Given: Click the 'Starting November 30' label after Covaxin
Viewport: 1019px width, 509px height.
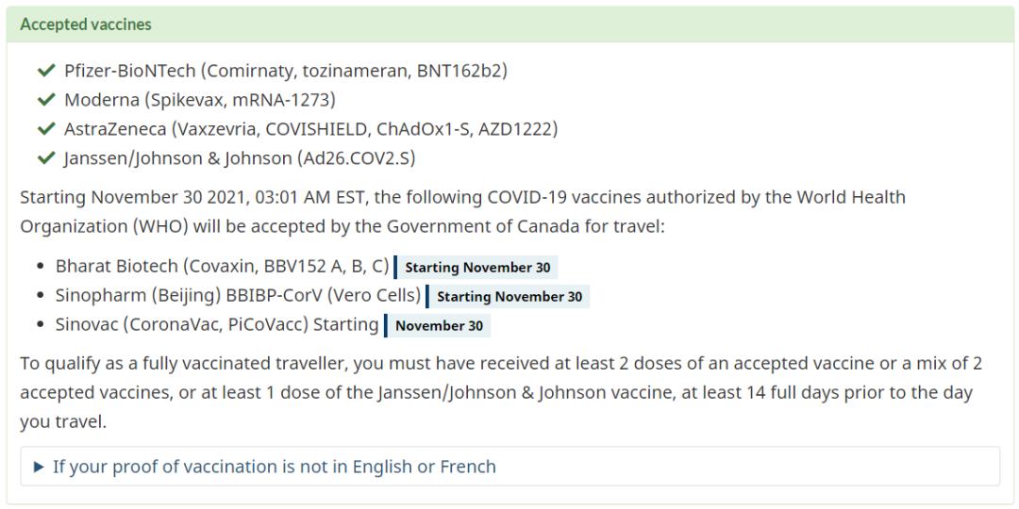Looking at the screenshot, I should [x=476, y=268].
